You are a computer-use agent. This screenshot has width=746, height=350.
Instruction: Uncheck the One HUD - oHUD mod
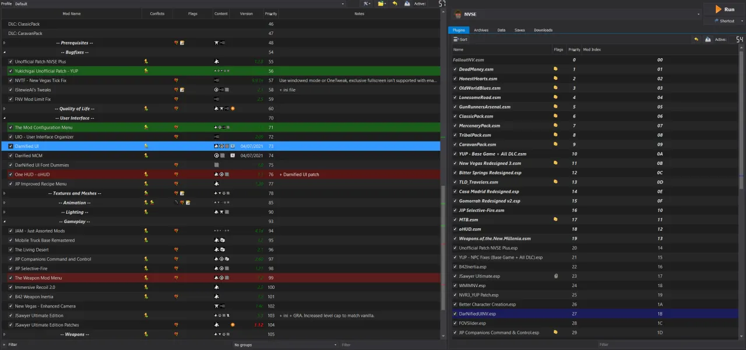(x=10, y=174)
